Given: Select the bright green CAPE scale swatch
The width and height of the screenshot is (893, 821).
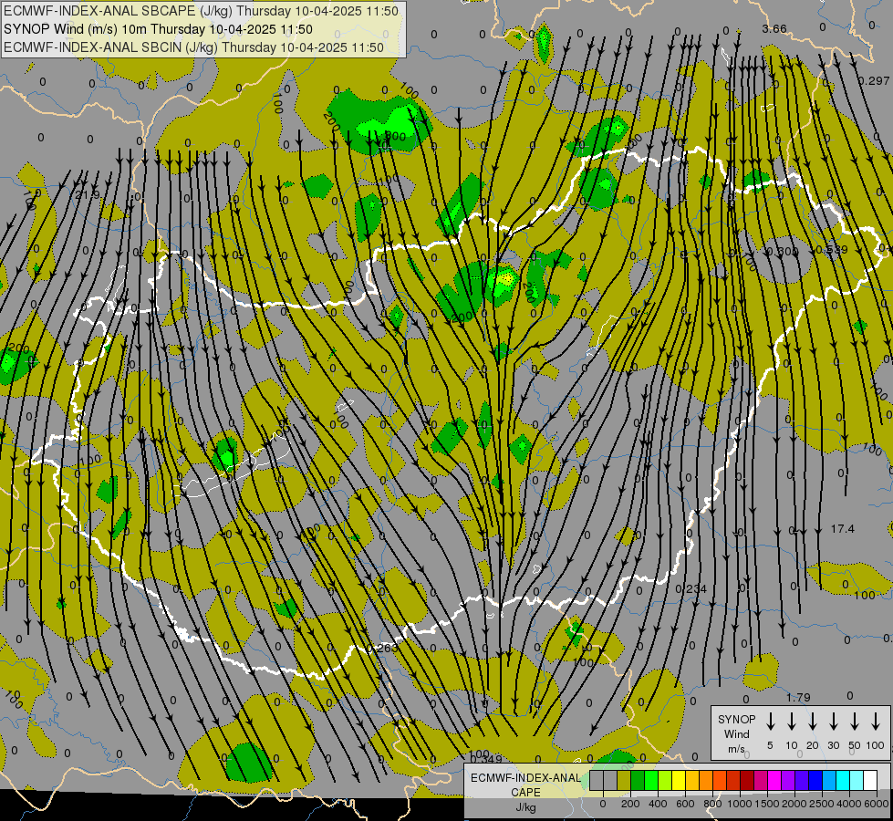Looking at the screenshot, I should pos(651,780).
